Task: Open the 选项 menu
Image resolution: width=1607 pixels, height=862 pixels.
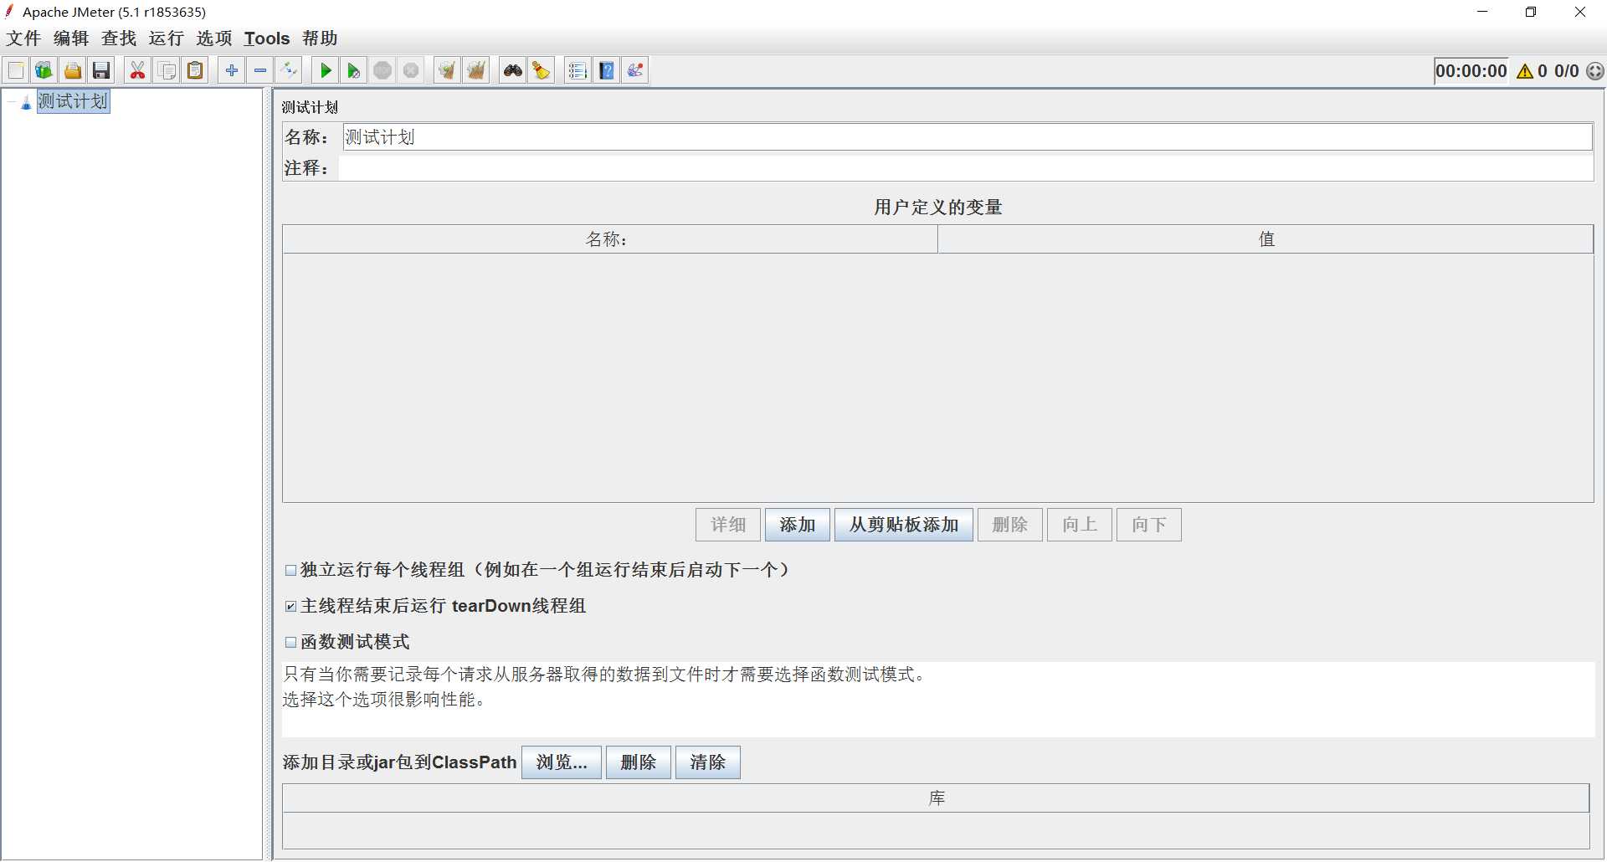Action: click(214, 38)
